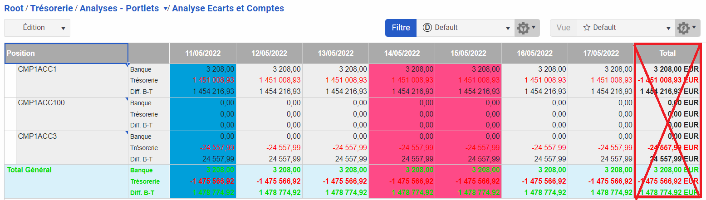Screen dimensions: 706x200
Task: Click the Total column header
Action: coord(667,54)
